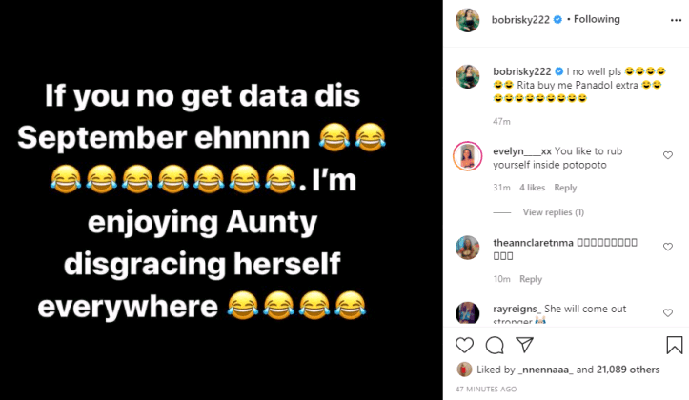Viewport: 689px width, 400px height.
Task: Share post via the paper plane icon
Action: click(x=525, y=345)
